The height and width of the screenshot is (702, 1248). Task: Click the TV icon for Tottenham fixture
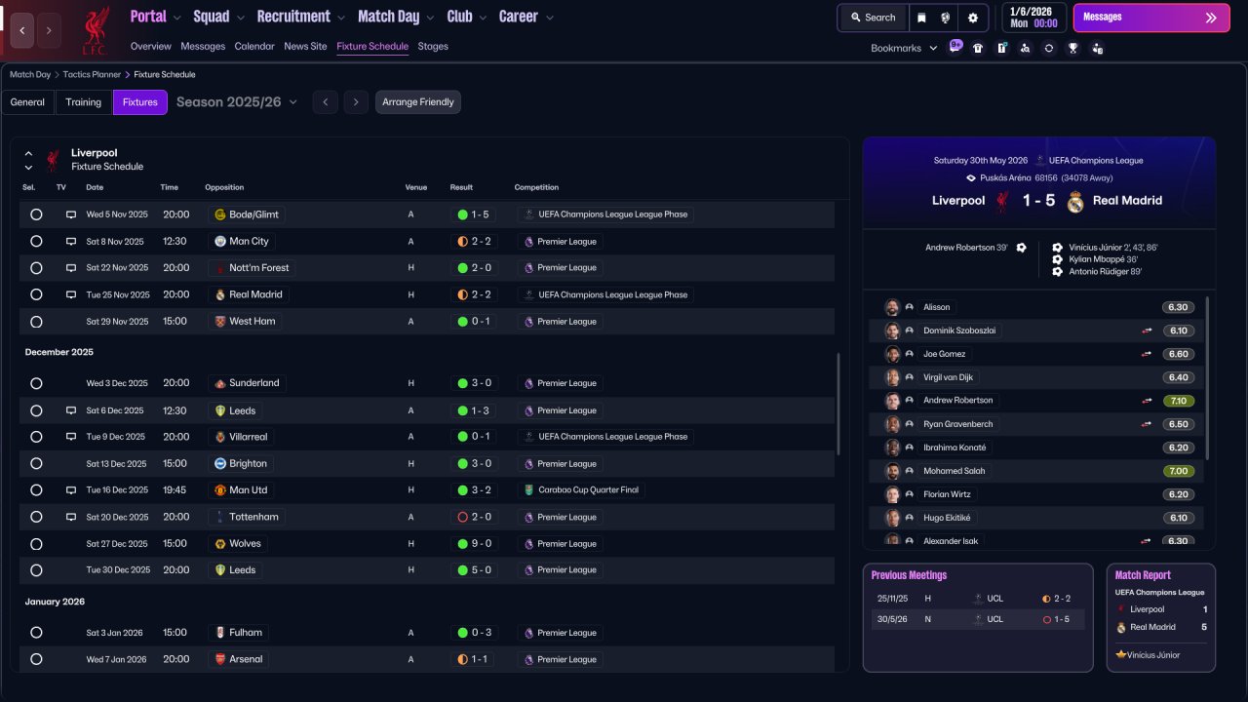(71, 517)
